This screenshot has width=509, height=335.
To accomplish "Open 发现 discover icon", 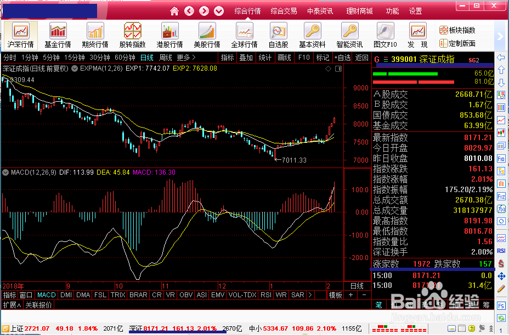I will pos(417,35).
